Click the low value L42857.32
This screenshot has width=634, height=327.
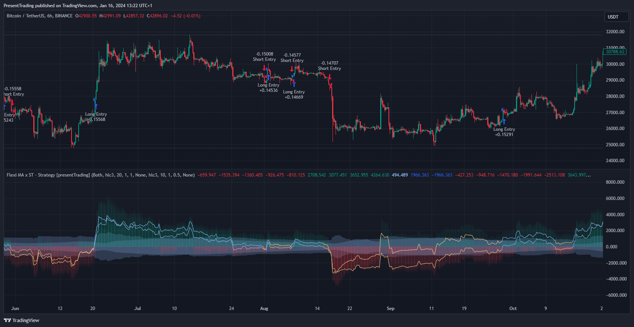[134, 16]
